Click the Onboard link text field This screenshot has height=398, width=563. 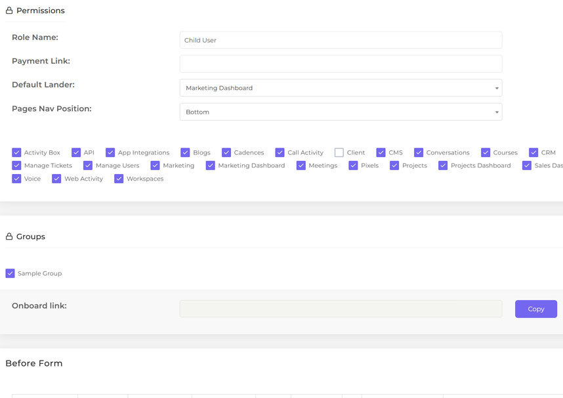click(341, 309)
